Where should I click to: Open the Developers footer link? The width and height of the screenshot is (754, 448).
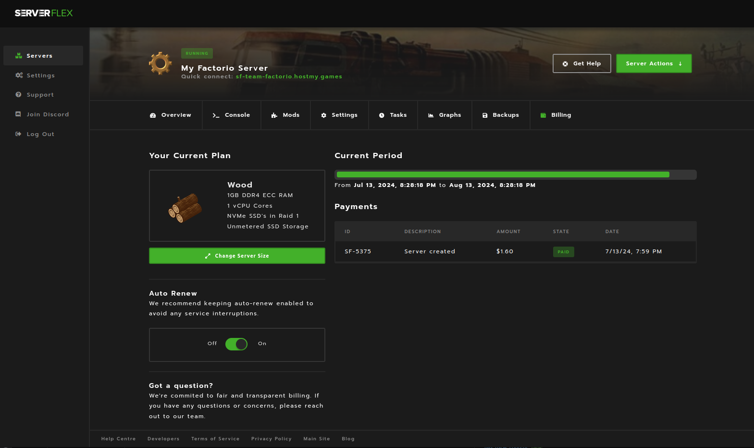point(163,439)
